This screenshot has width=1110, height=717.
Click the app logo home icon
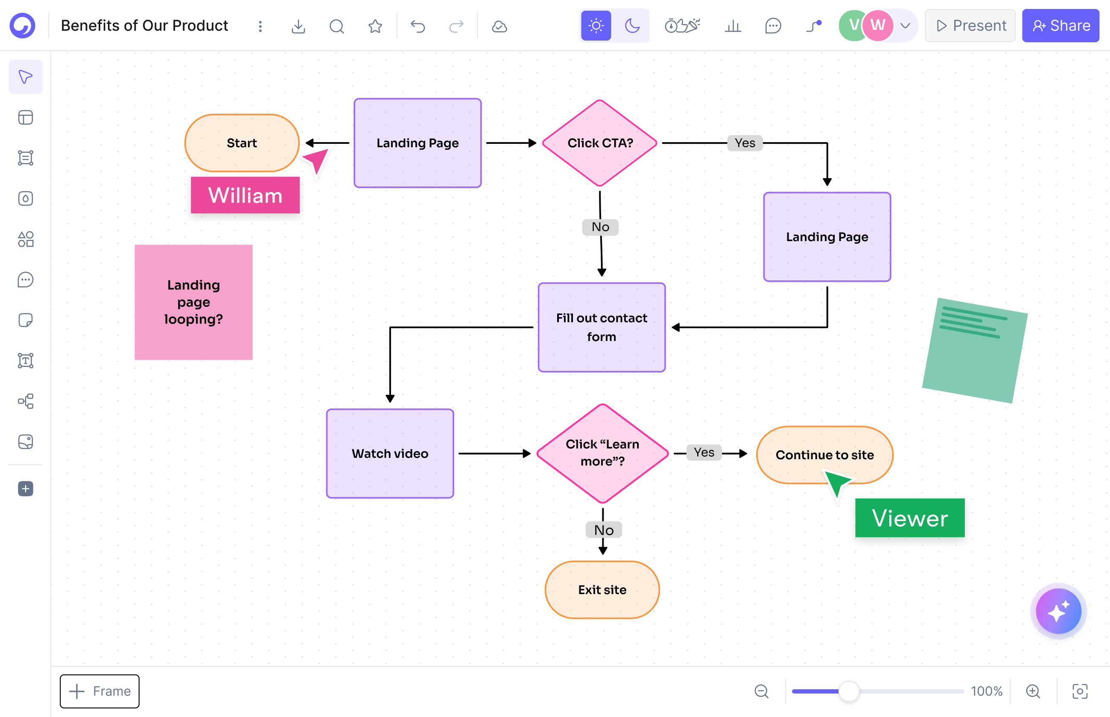coord(22,26)
